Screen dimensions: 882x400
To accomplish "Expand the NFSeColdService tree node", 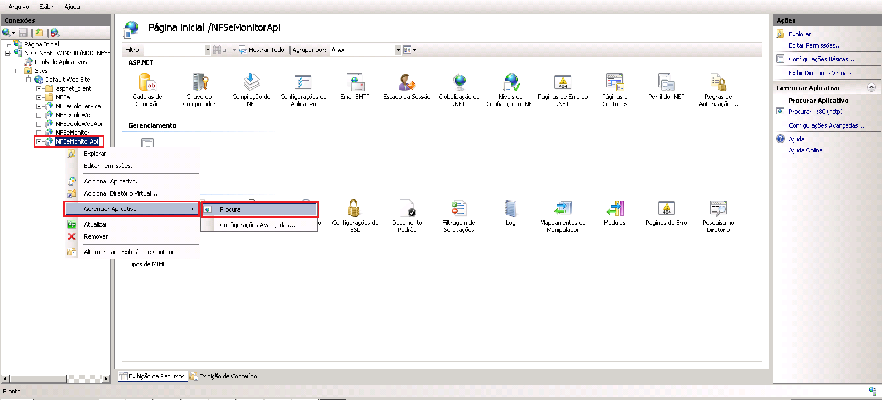I will [x=39, y=106].
